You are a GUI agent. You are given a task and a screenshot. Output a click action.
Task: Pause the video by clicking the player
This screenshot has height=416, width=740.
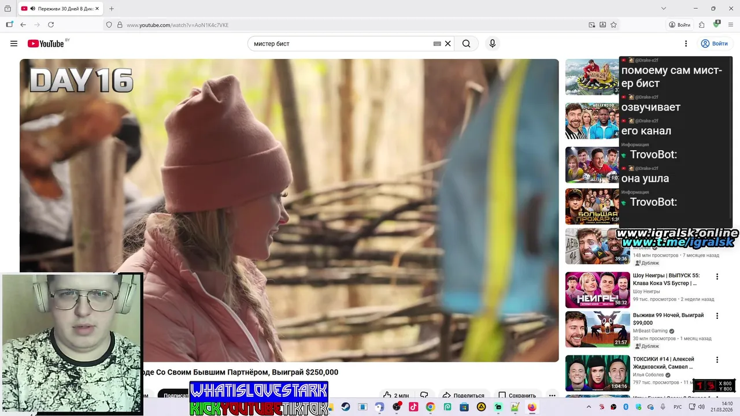289,210
